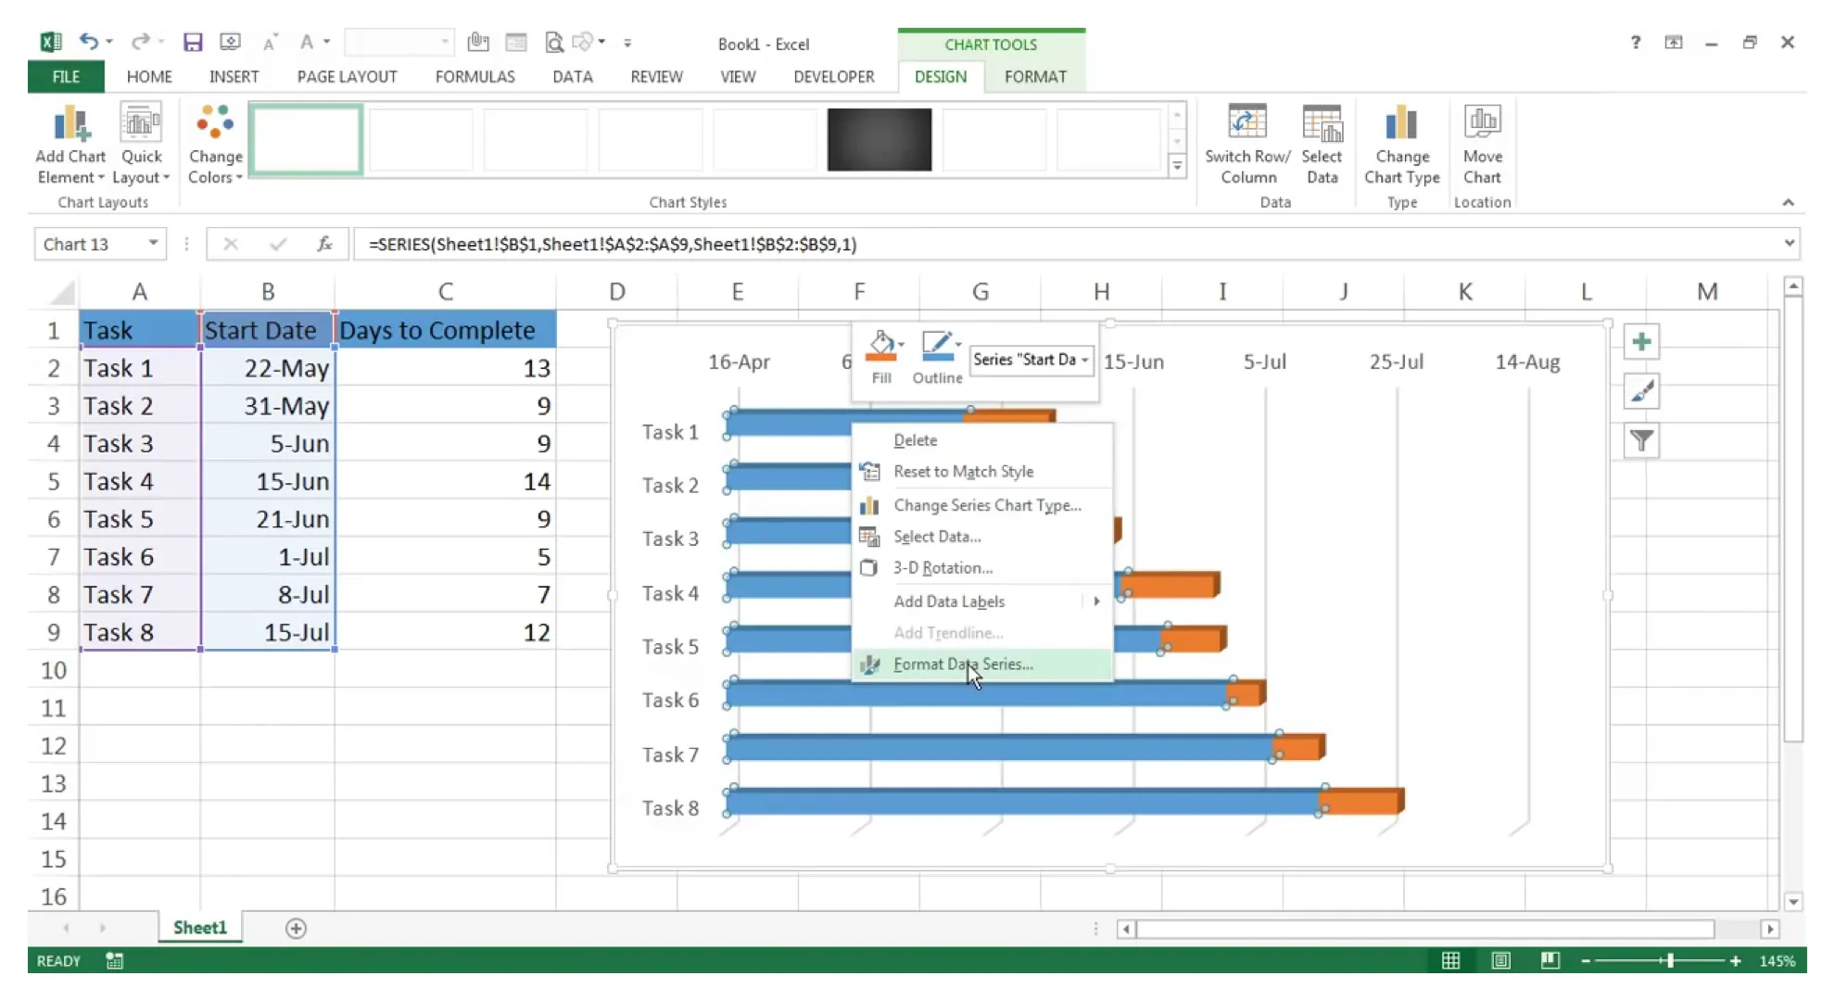Expand the Series Start Date dropdown

tap(1084, 359)
